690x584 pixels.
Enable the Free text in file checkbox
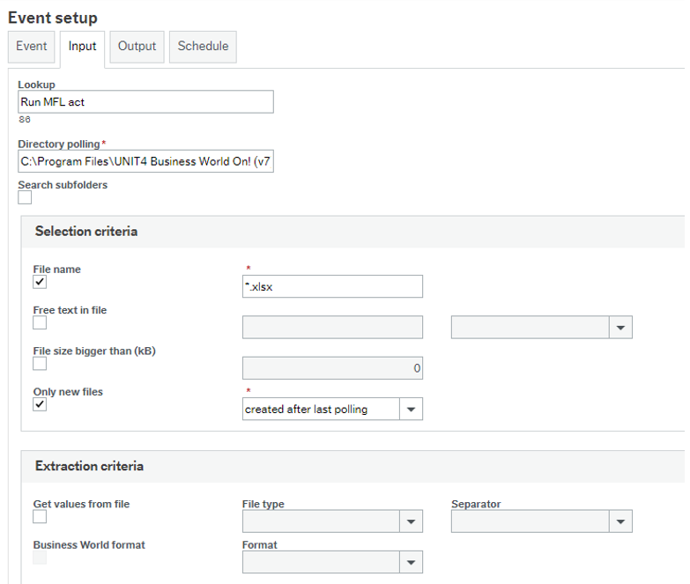[40, 322]
